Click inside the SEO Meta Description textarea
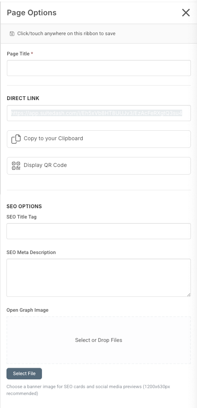This screenshot has width=197, height=408. pos(99,278)
